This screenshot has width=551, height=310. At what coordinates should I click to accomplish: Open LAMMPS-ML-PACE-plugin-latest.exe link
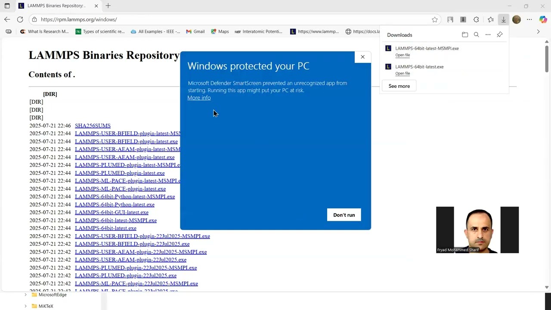pos(120,189)
